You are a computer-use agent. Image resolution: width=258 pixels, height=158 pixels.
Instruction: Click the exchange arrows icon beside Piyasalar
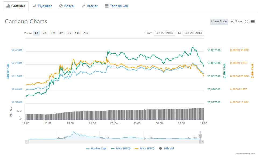click(34, 6)
